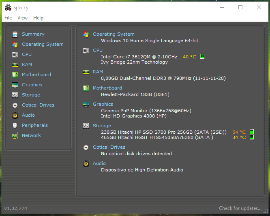Click the Summary clipboard icon in sidebar

click(x=15, y=34)
